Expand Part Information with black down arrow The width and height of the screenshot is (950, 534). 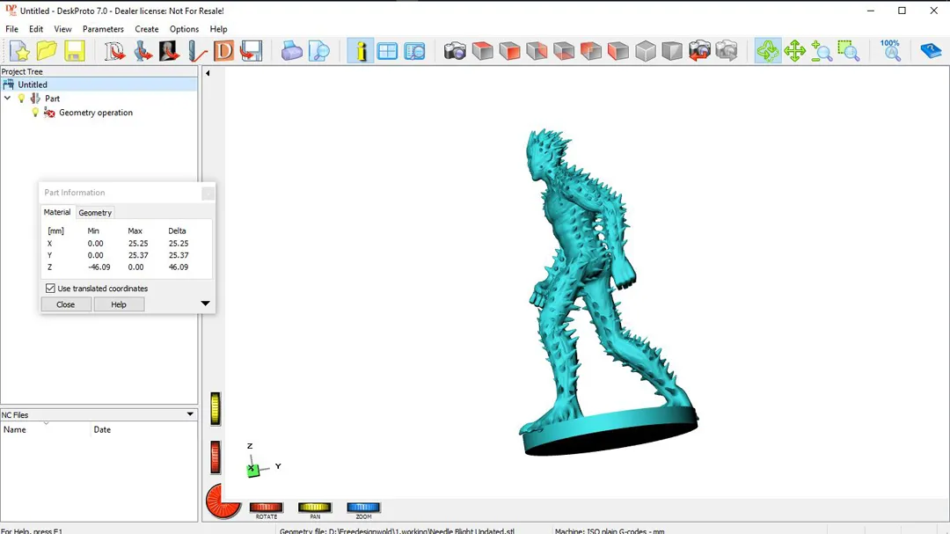pos(205,303)
